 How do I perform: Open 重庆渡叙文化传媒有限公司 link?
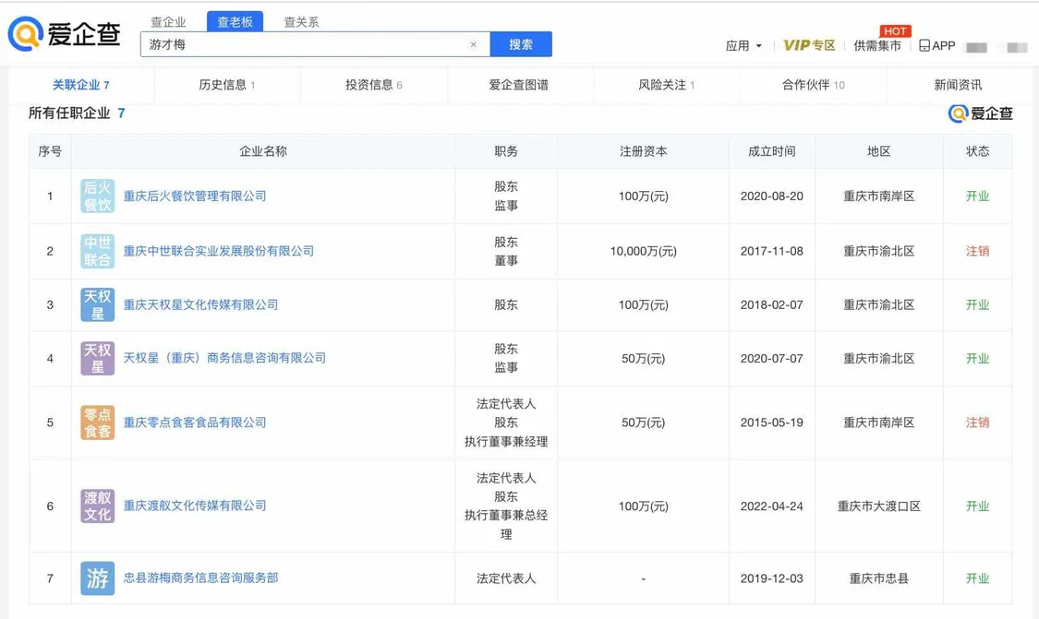[195, 506]
